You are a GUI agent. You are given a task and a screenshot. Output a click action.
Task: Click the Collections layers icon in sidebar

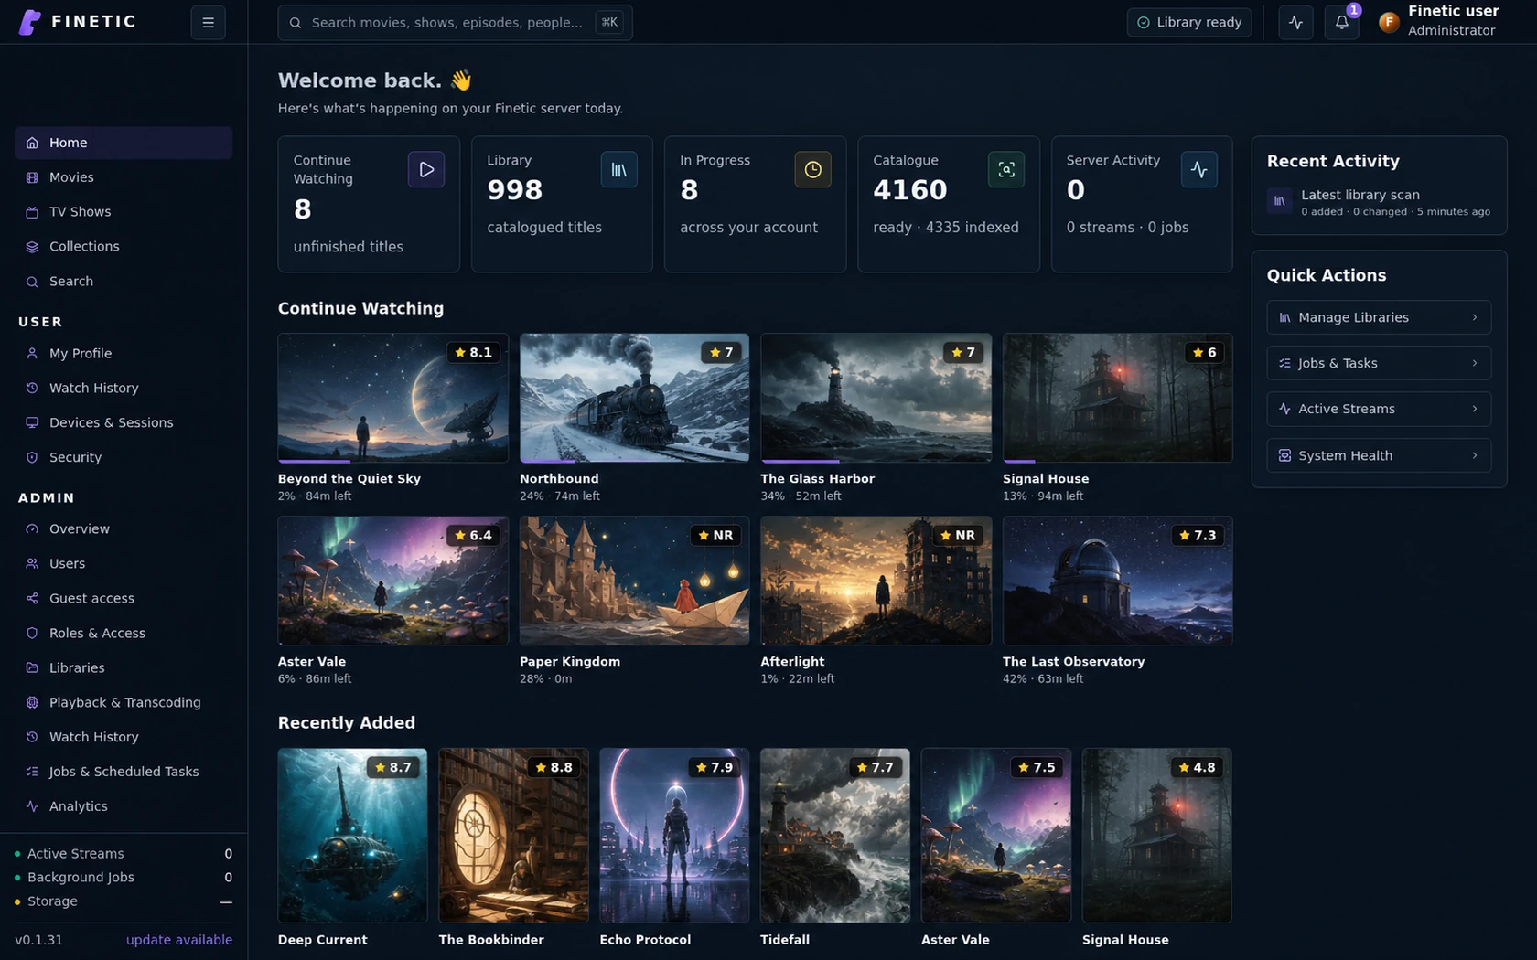click(32, 247)
